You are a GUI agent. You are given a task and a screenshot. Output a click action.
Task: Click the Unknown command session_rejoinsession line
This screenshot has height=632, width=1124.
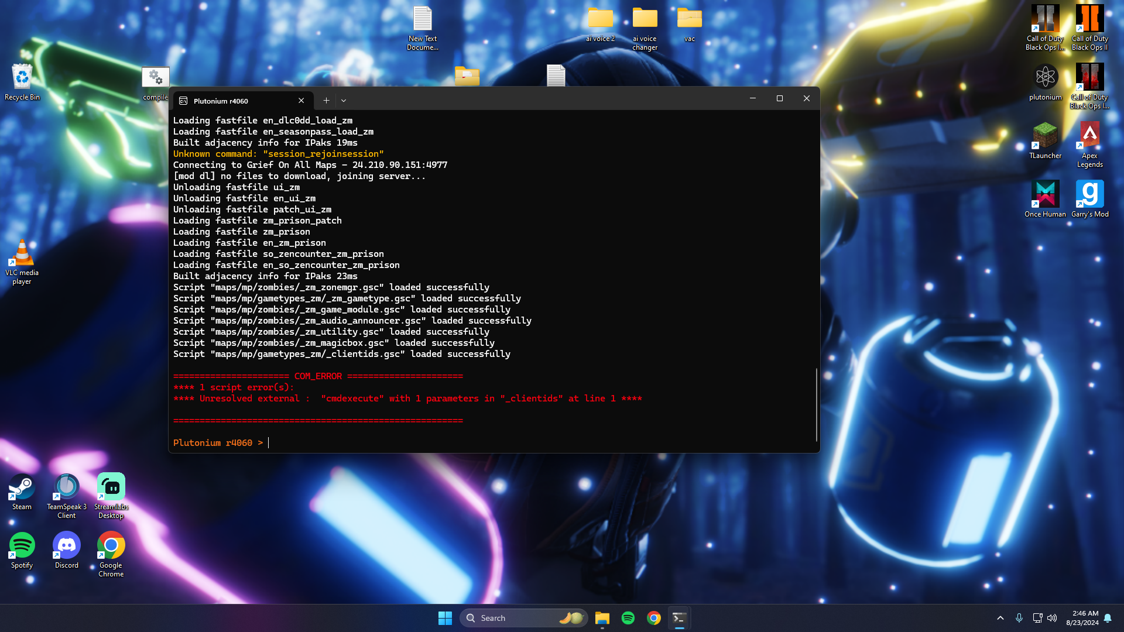(279, 154)
